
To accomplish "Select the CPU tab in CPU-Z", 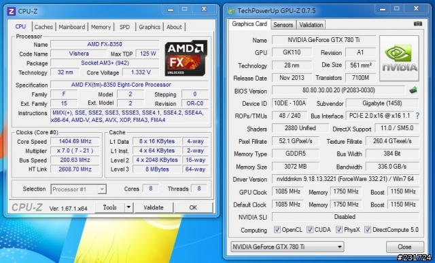I will click(20, 26).
